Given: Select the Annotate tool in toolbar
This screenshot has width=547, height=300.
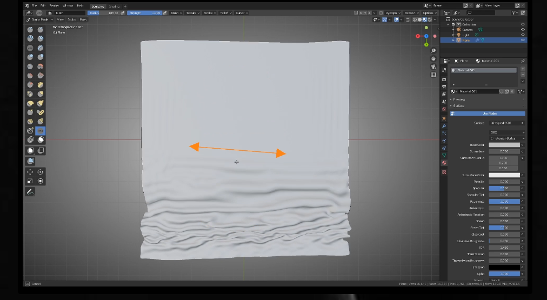Looking at the screenshot, I should (x=30, y=192).
